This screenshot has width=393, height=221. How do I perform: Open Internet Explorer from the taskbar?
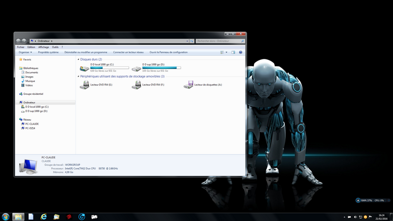click(x=43, y=217)
